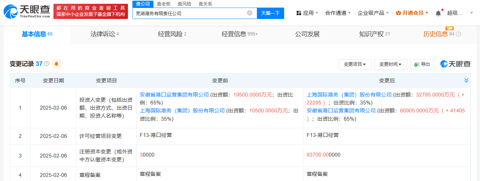Click the crown icon of 开通会员
The image size is (480, 181).
398,13
